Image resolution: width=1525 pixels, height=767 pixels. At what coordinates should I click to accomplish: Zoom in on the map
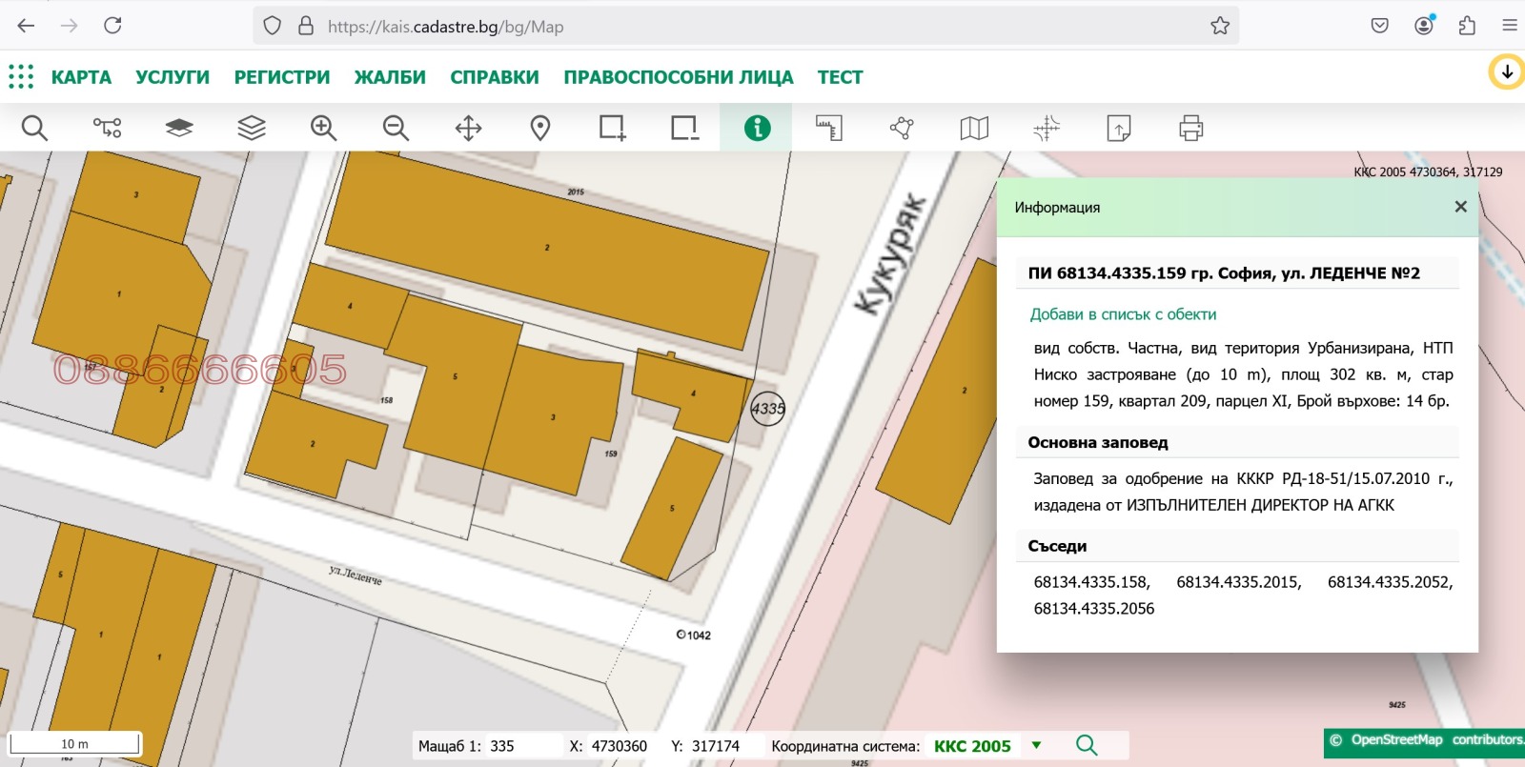(x=323, y=128)
